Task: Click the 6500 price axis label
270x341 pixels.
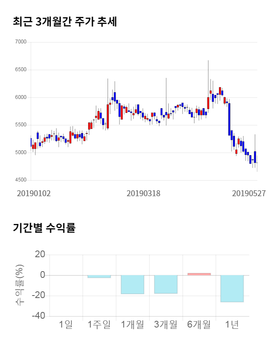Action: coord(20,70)
